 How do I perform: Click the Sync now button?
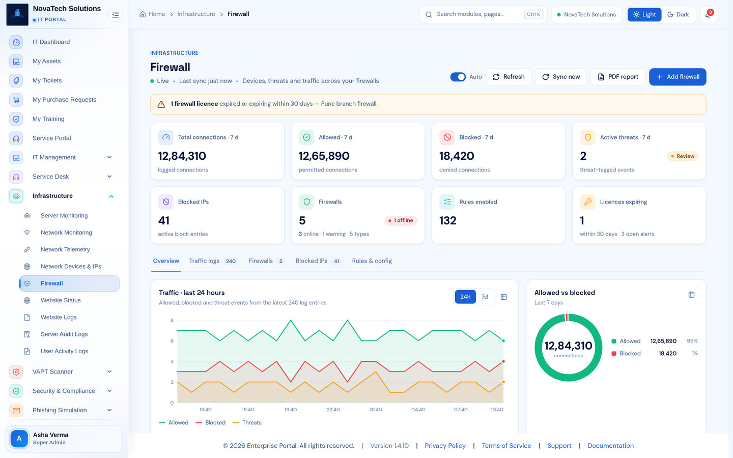(x=561, y=77)
